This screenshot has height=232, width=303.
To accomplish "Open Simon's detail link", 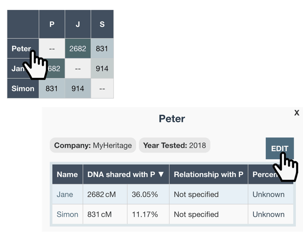I will tap(68, 214).
